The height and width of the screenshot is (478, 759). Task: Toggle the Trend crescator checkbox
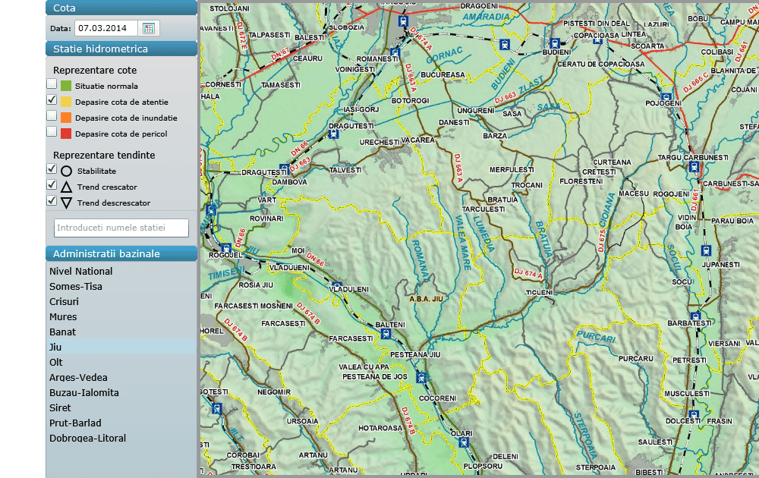(52, 185)
